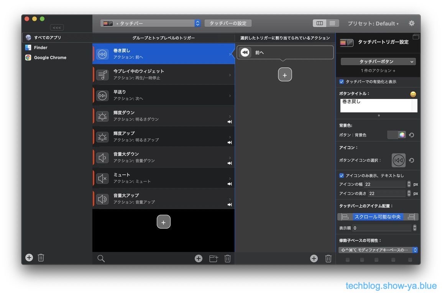The image size is (442, 293).
Task: Switch to list view layout icon
Action: 332,23
